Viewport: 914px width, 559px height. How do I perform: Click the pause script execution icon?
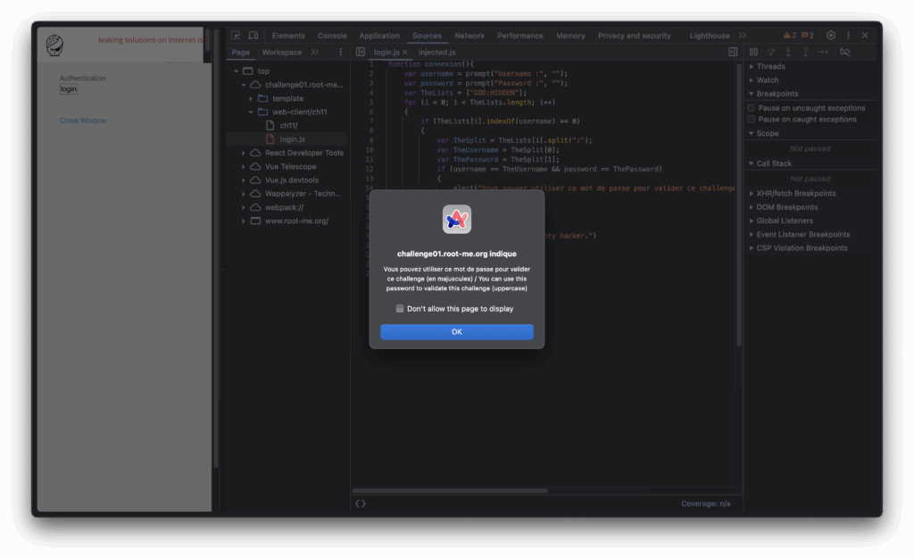pyautogui.click(x=754, y=52)
